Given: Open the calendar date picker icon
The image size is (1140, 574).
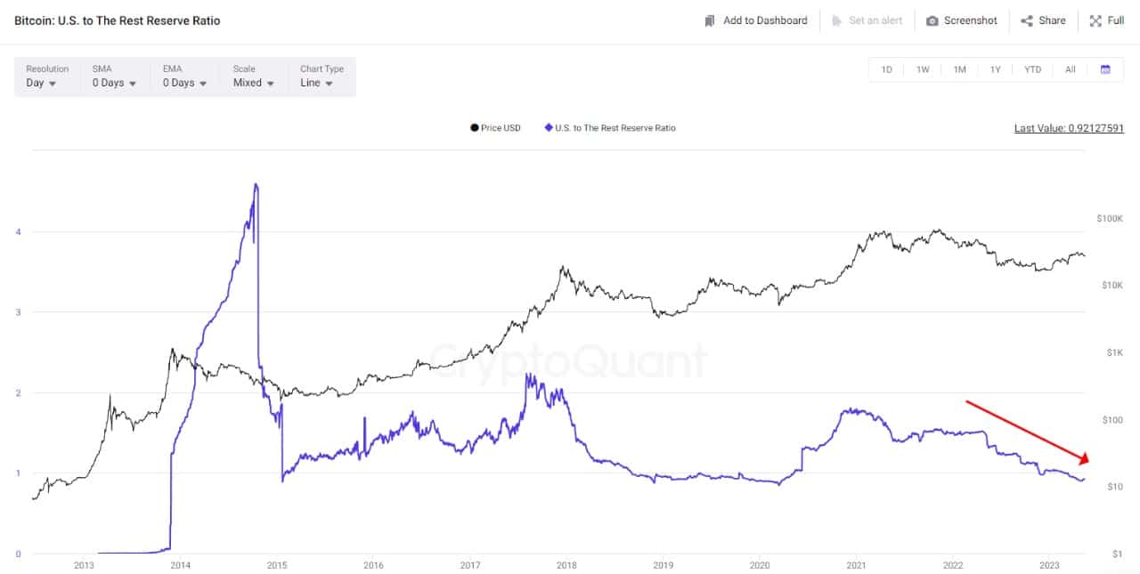Looking at the screenshot, I should (1105, 69).
